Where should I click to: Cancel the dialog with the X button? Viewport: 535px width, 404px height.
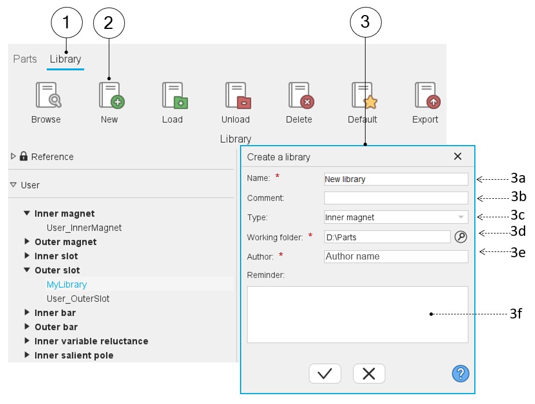[368, 374]
